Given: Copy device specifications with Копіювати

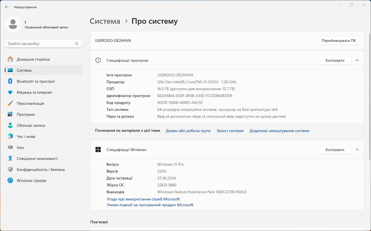Looking at the screenshot, I should tap(335, 60).
